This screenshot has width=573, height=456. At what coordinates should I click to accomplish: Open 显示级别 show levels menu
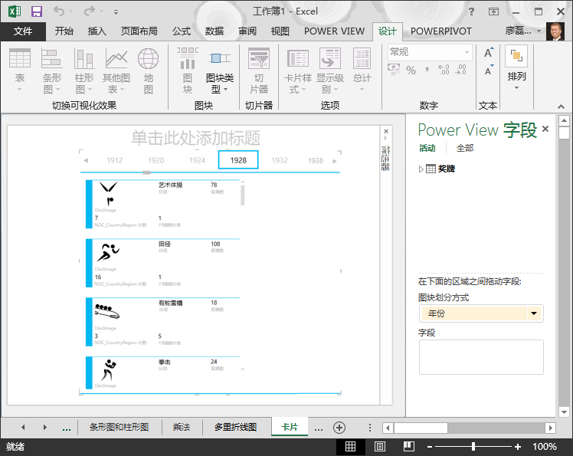point(330,71)
